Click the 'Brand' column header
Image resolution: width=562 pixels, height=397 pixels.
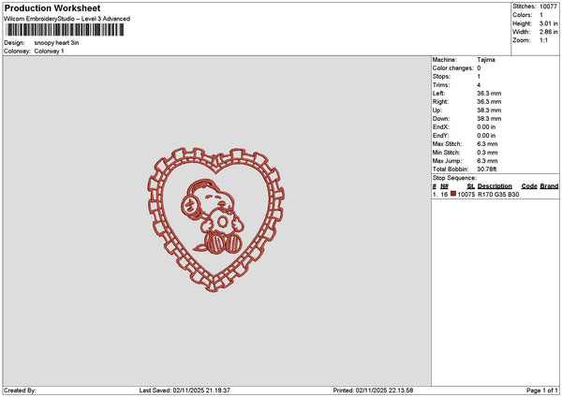click(549, 186)
